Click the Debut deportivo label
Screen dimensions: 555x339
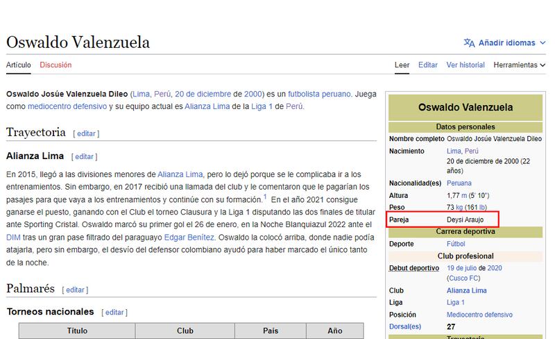coord(414,268)
